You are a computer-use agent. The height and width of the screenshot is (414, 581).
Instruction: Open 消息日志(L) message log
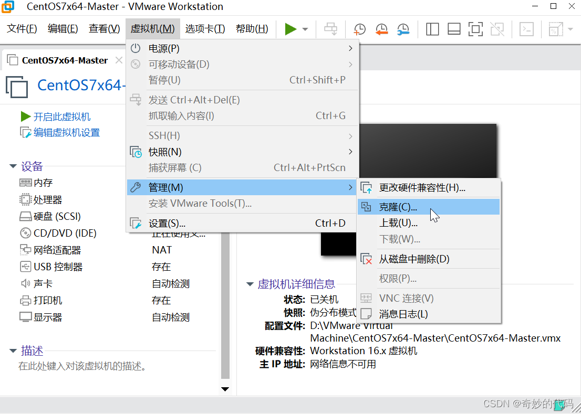(x=429, y=314)
